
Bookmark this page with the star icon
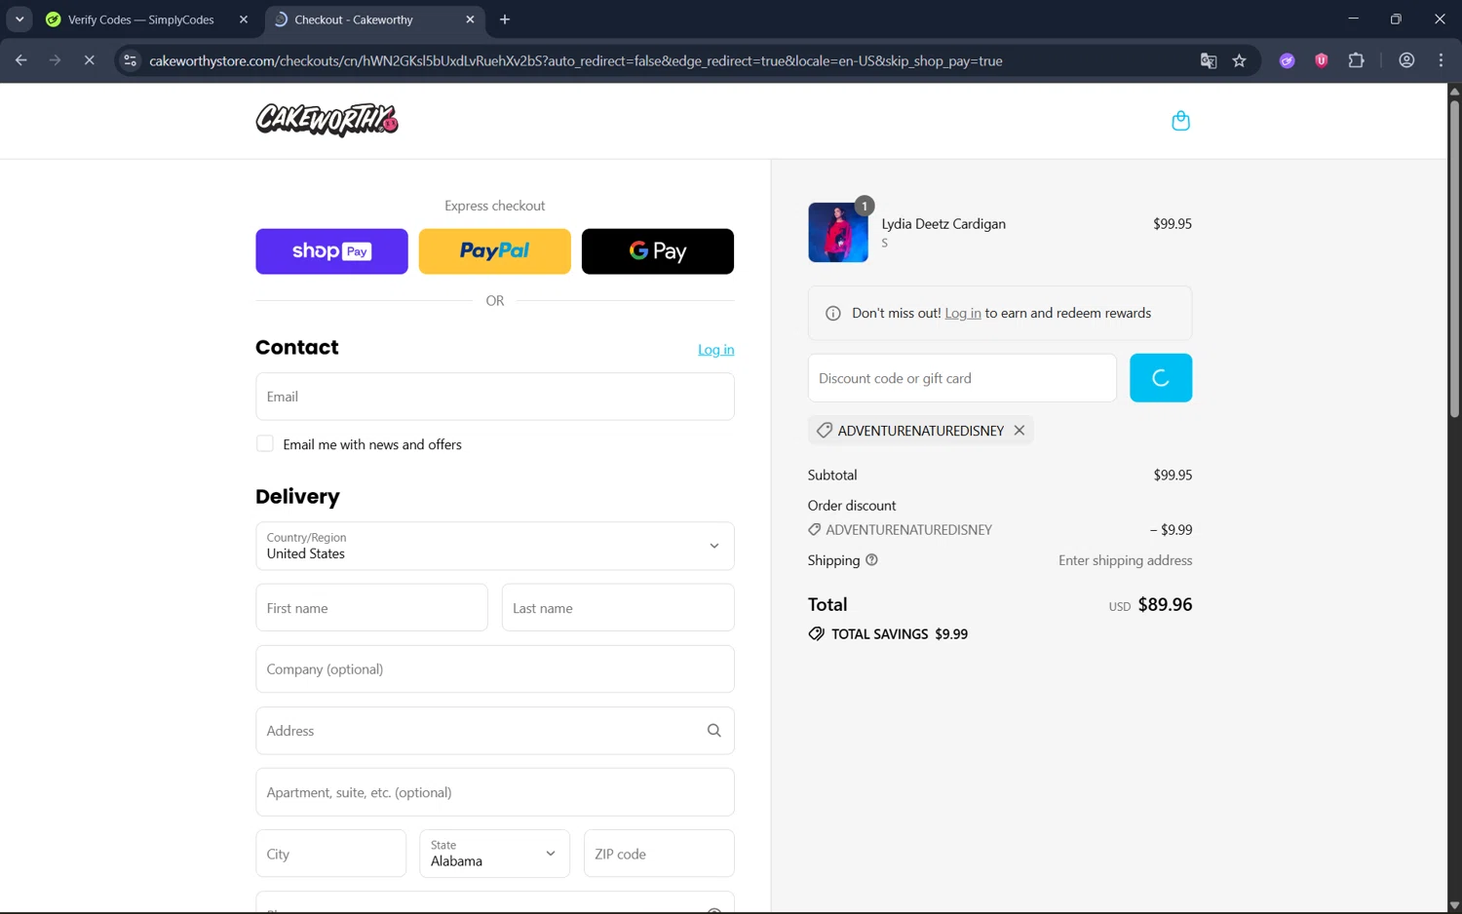coord(1240,60)
